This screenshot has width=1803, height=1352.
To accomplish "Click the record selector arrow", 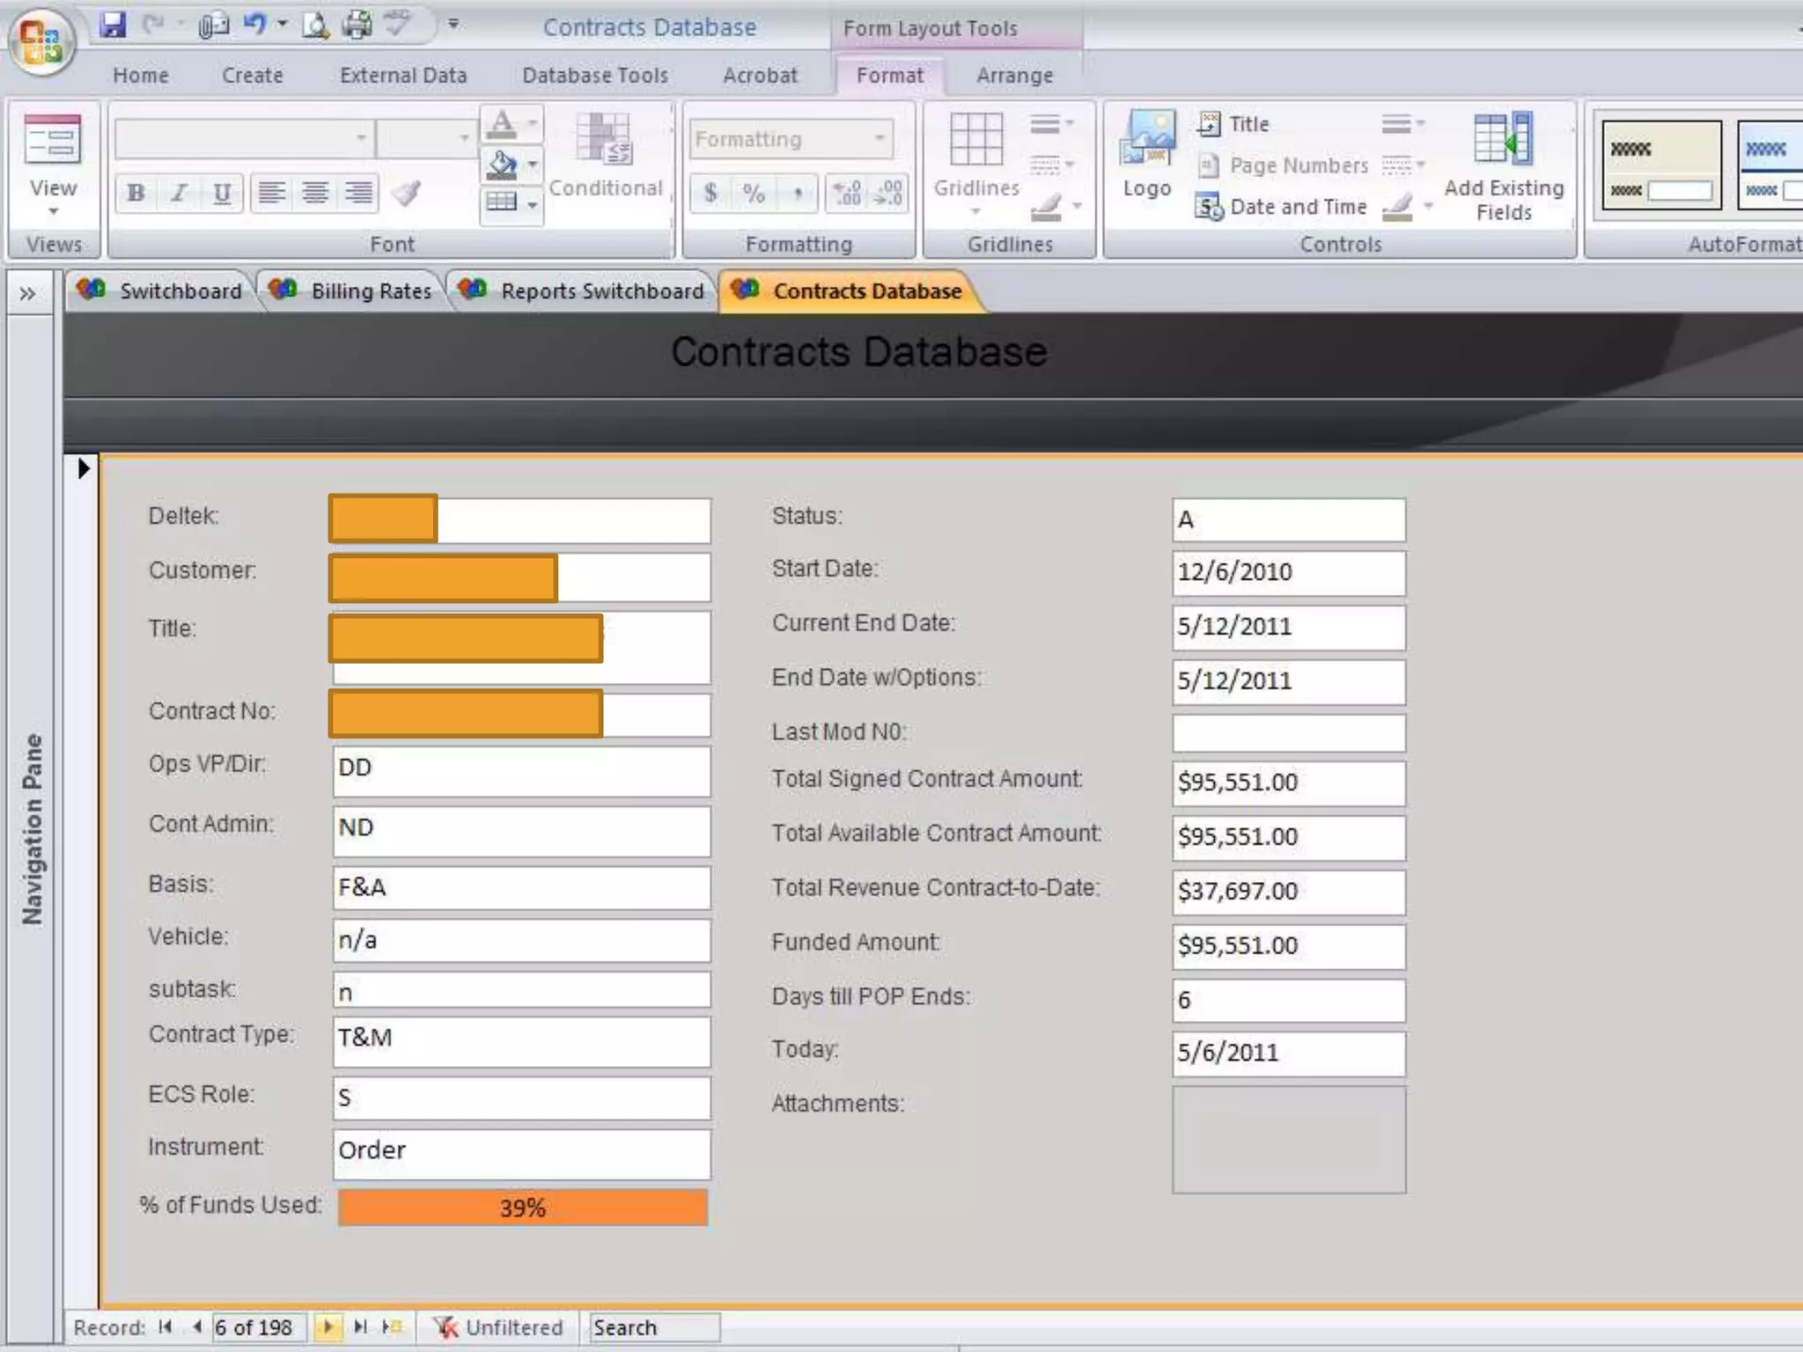I will click(84, 468).
